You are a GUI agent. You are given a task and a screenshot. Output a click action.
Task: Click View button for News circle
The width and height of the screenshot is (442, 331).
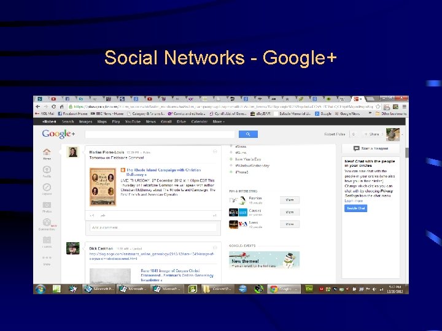(290, 224)
